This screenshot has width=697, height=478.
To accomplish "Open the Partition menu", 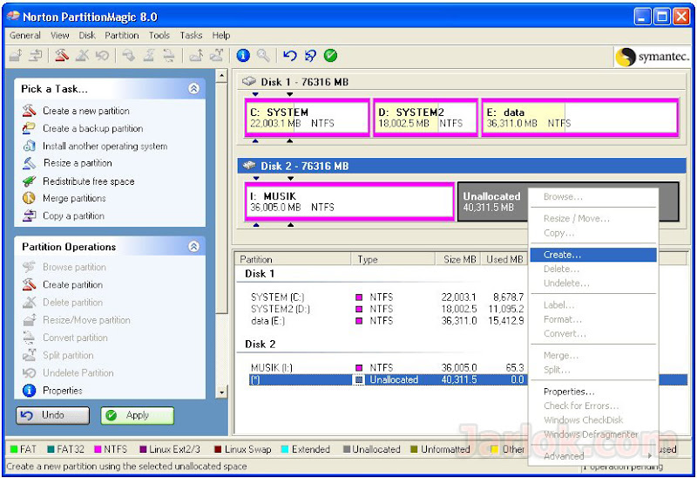I will pos(122,35).
